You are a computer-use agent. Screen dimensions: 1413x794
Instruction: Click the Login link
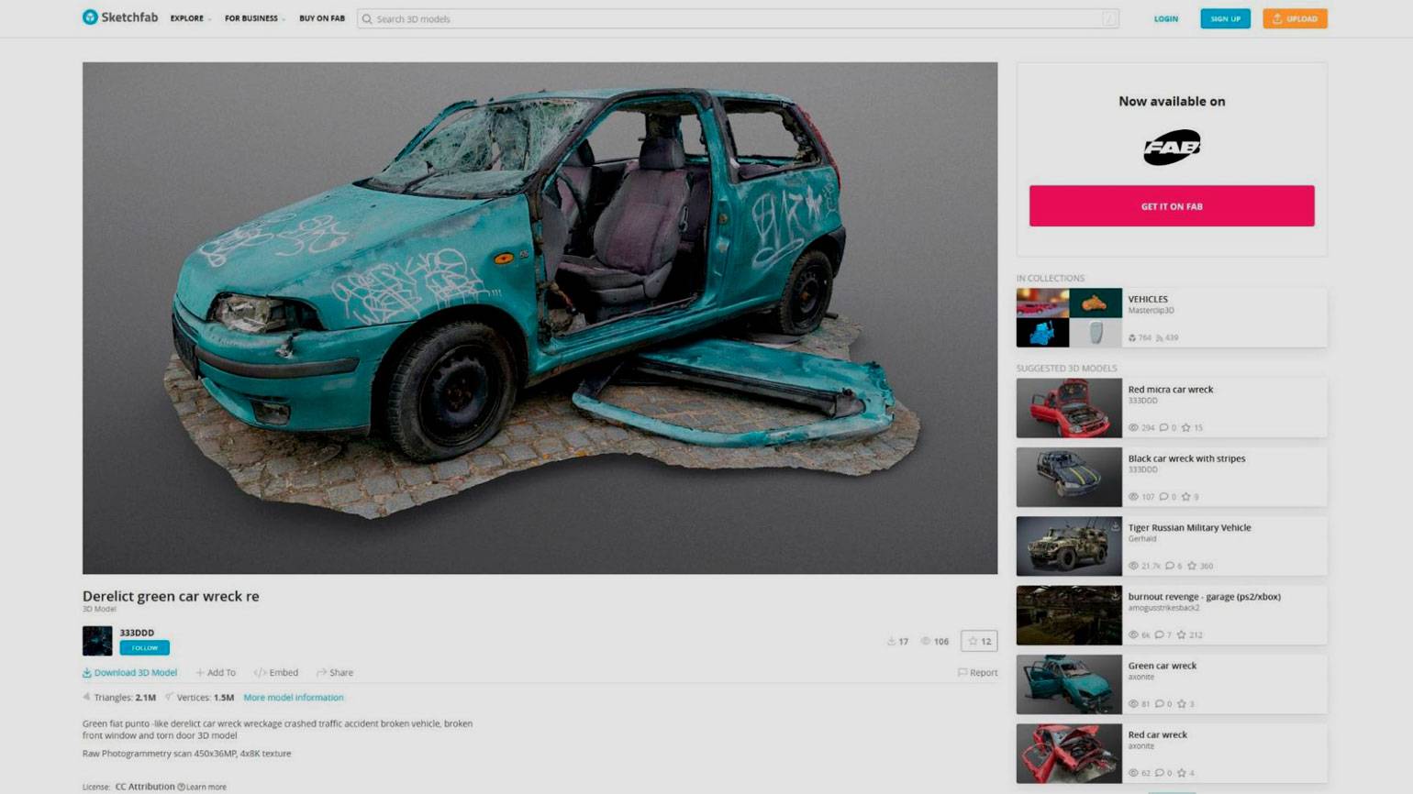point(1165,18)
